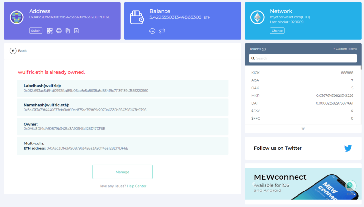Click the print paper wallet icon
The height and width of the screenshot is (207, 364).
59,31
